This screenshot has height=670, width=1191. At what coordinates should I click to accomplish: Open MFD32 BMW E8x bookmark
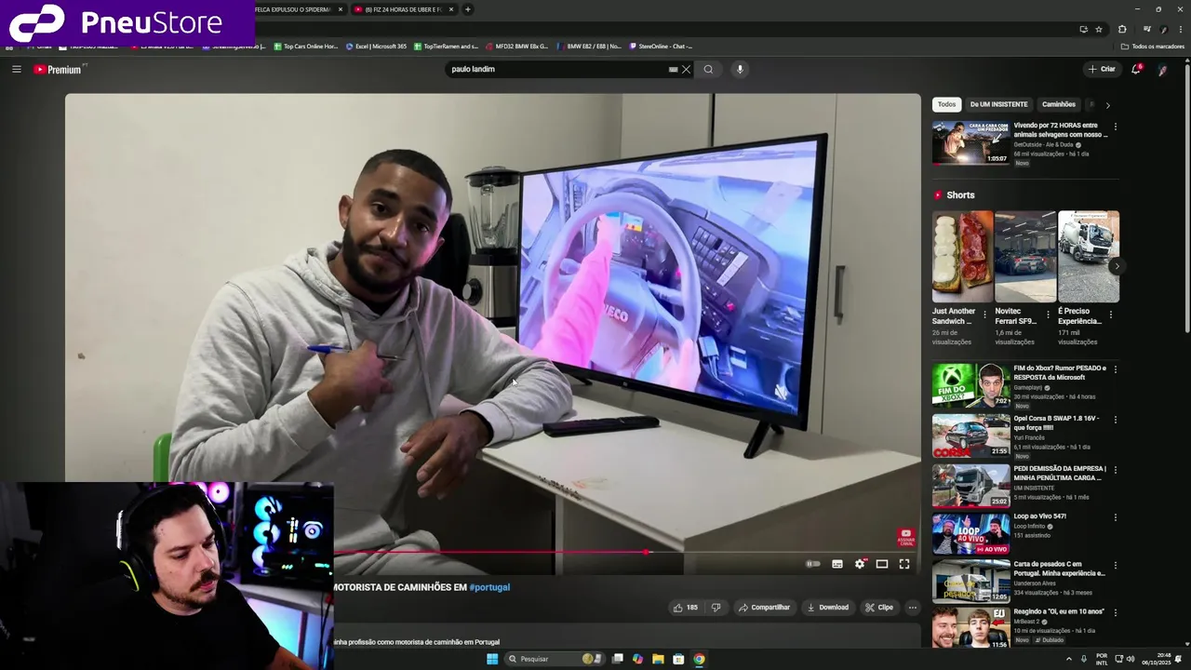516,46
